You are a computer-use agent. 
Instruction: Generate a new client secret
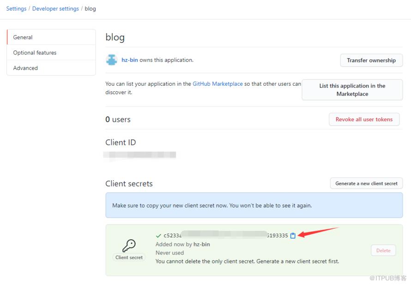tap(366, 184)
